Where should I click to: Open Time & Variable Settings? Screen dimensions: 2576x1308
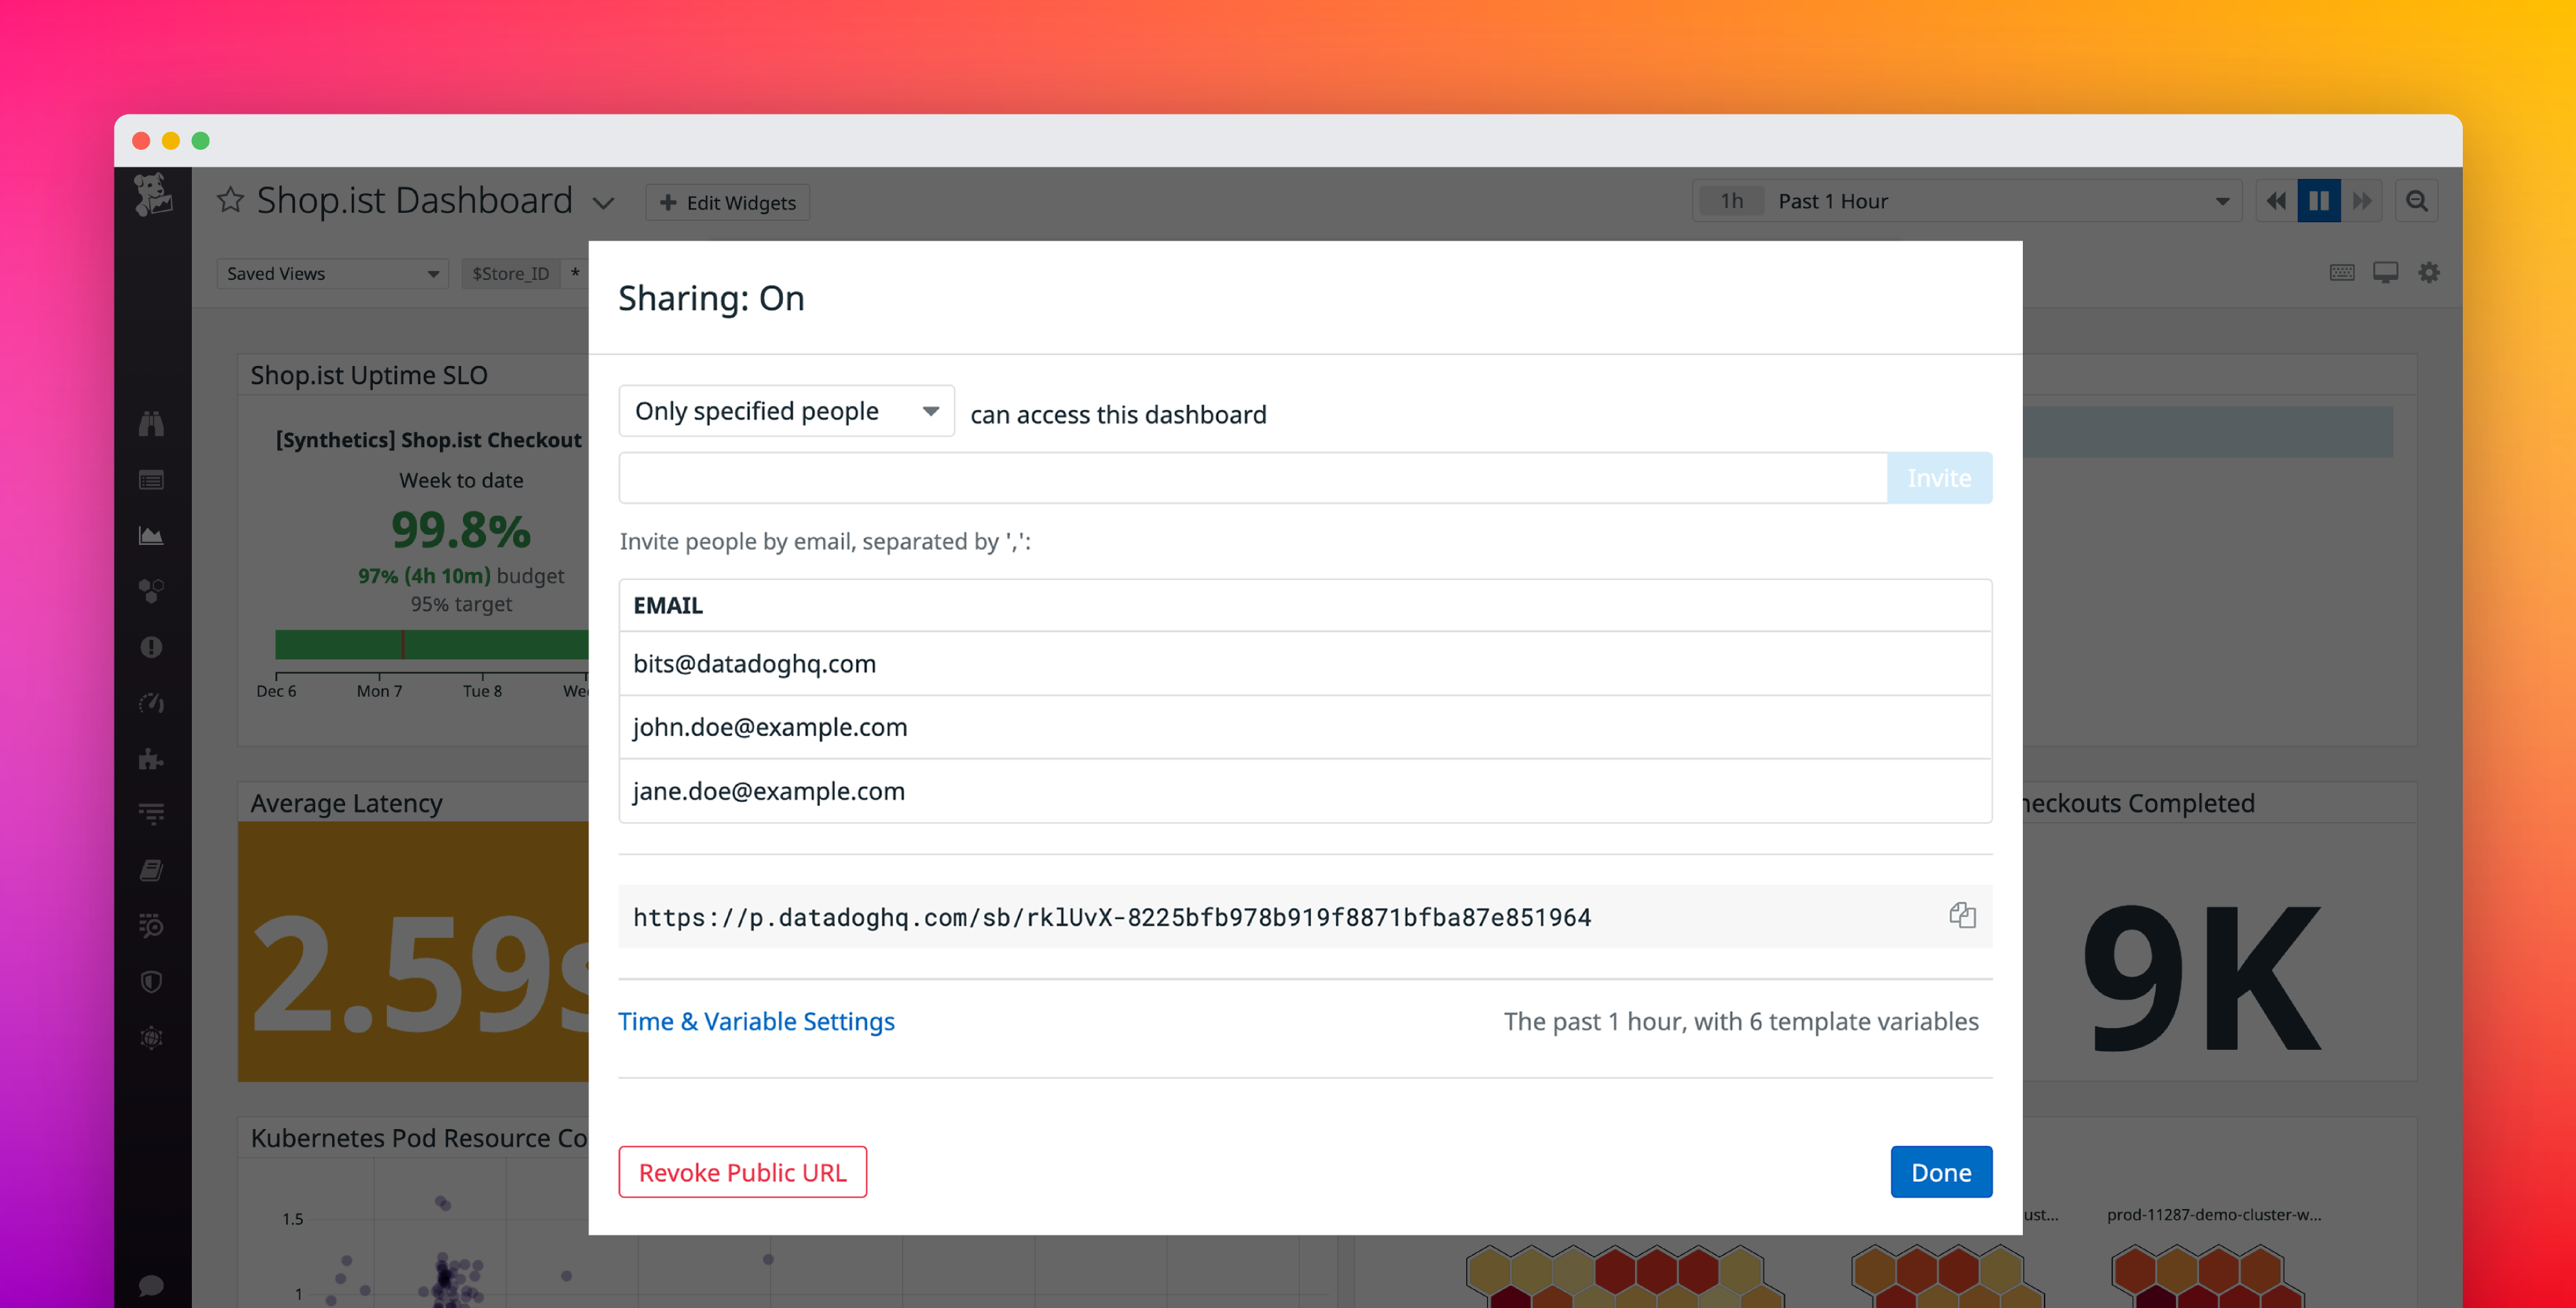[756, 1021]
